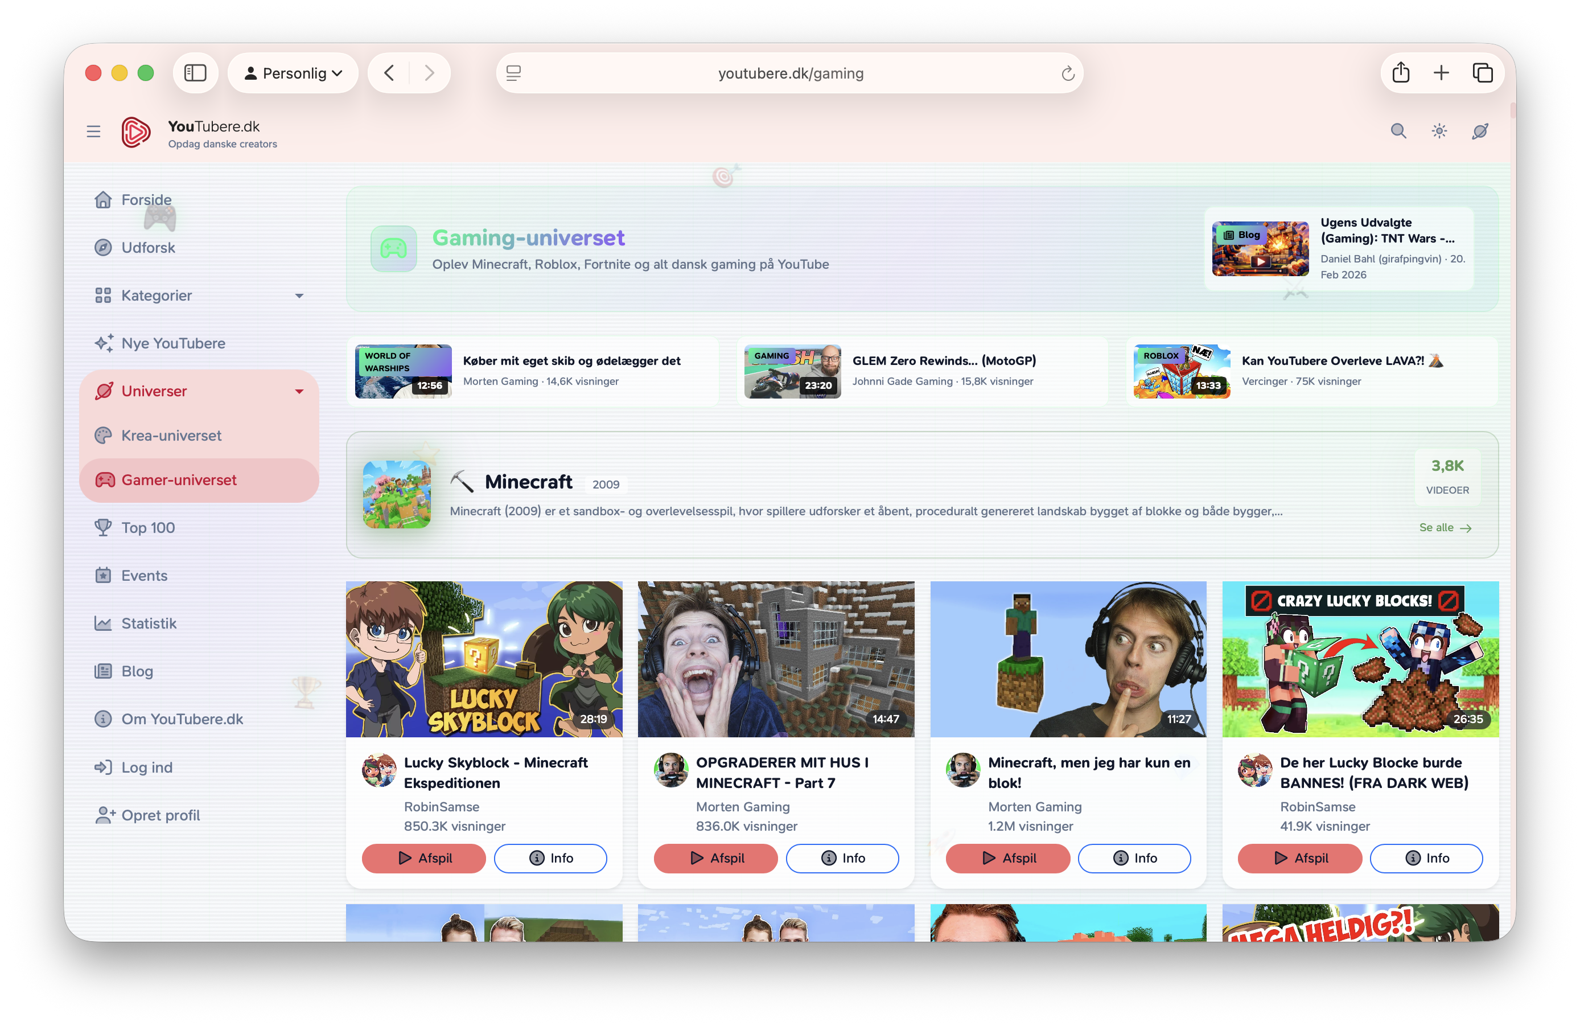Click Info on the Minecraft Part 7 video
Viewport: 1580px width, 1026px height.
point(842,858)
